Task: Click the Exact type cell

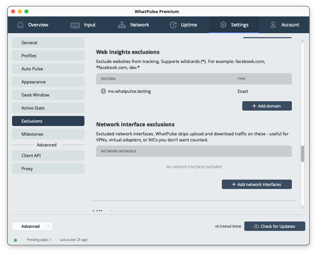Action: coord(243,91)
